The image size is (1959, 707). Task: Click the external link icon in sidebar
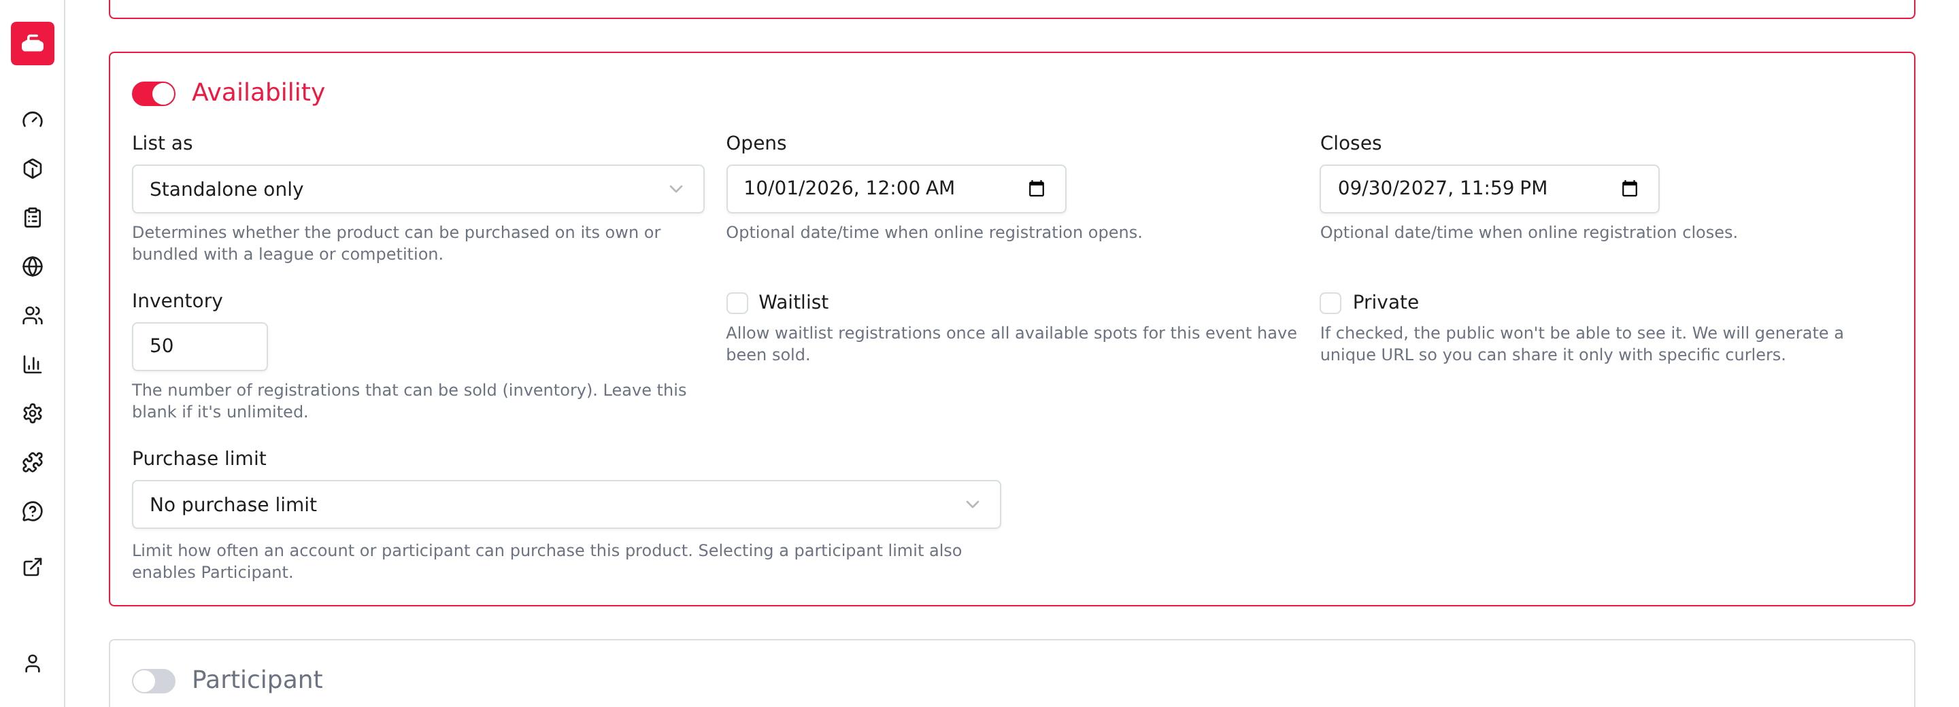click(x=33, y=567)
